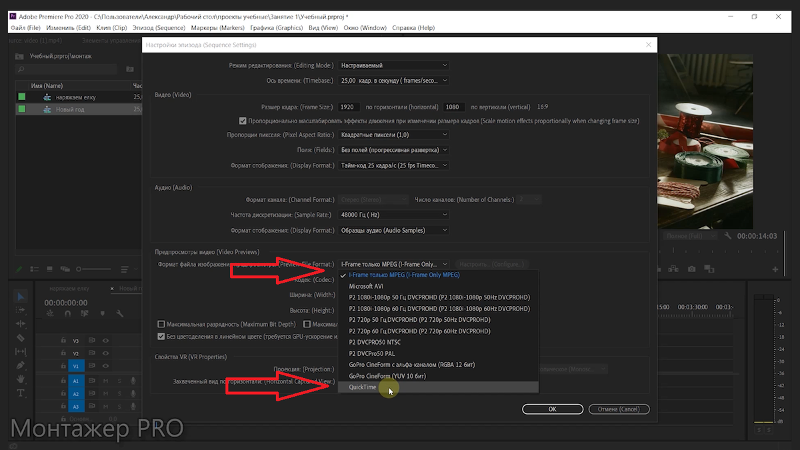Click the green pencil writable-project icon
Screen dimensions: 800x450
19,269
